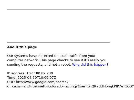Click the timestamp 2025-04-30T10:00:07Z

click(37, 78)
